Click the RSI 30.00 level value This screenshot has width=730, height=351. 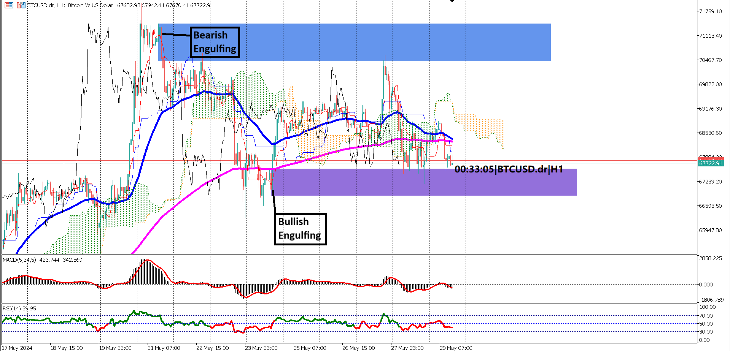pyautogui.click(x=706, y=332)
